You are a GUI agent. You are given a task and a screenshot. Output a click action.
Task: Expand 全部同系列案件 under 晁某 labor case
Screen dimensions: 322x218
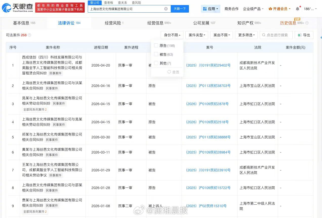pyautogui.click(x=35, y=110)
